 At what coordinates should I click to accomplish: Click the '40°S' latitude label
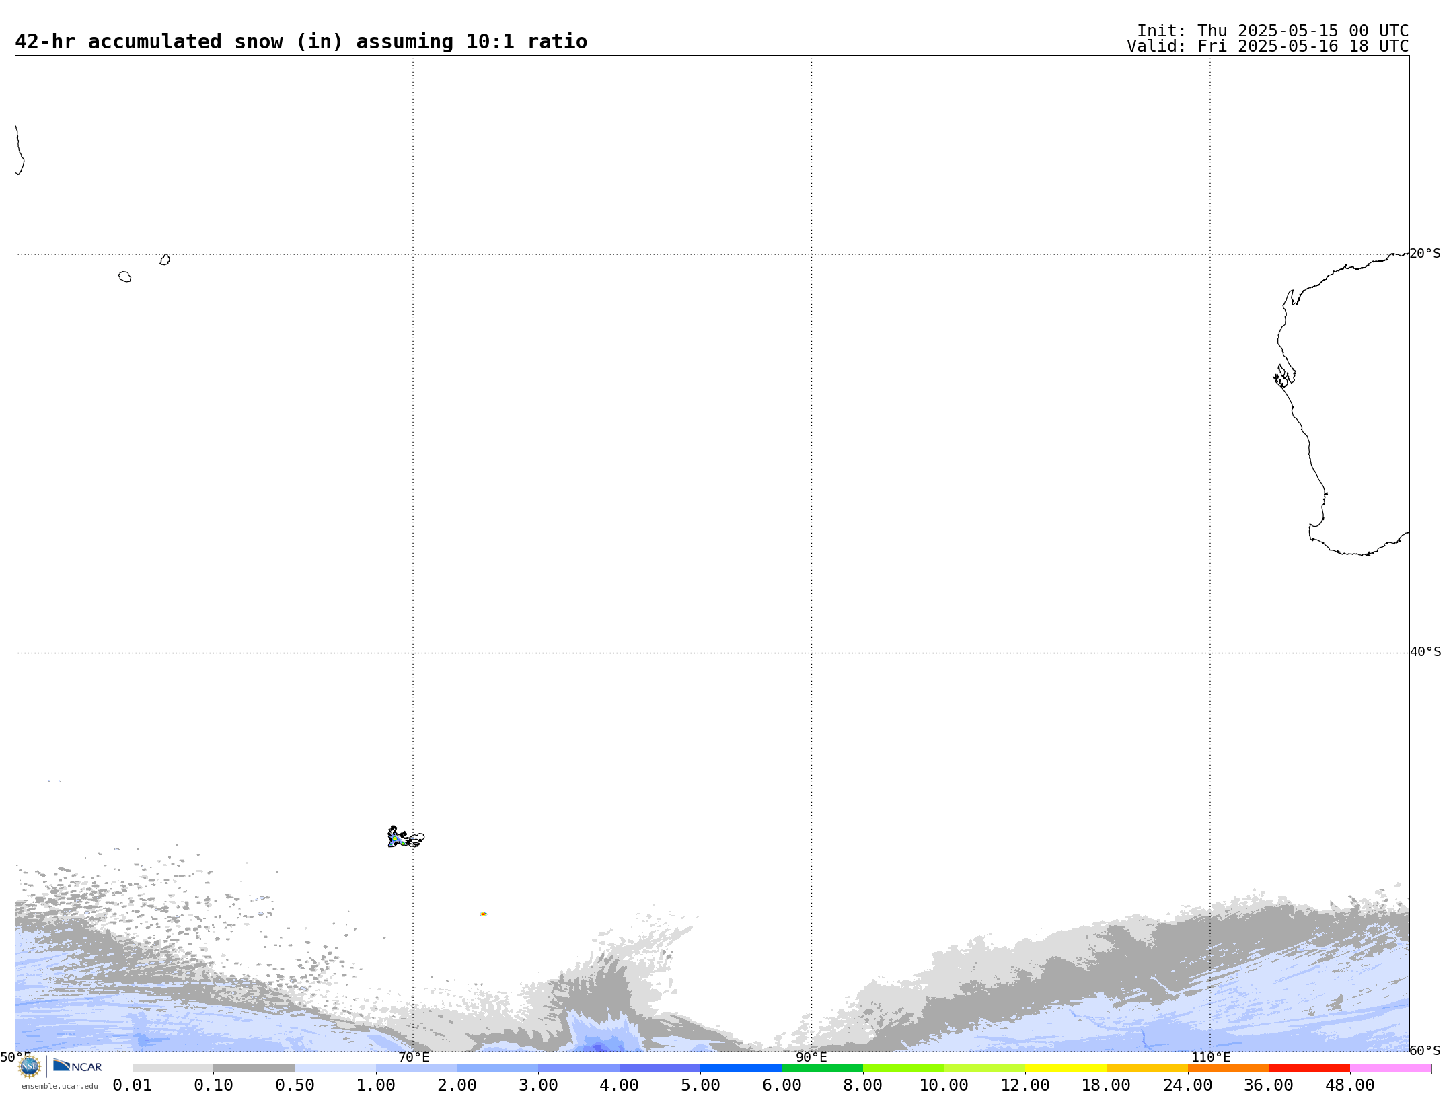[1425, 652]
